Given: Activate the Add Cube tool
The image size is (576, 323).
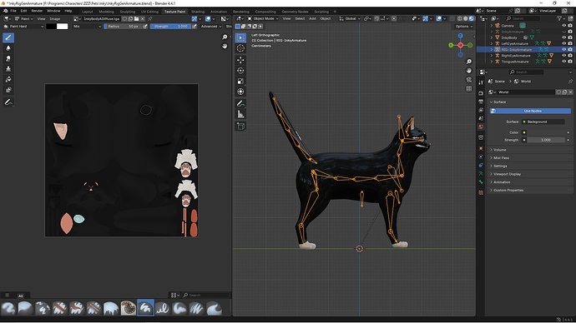Looking at the screenshot, I should click(240, 127).
